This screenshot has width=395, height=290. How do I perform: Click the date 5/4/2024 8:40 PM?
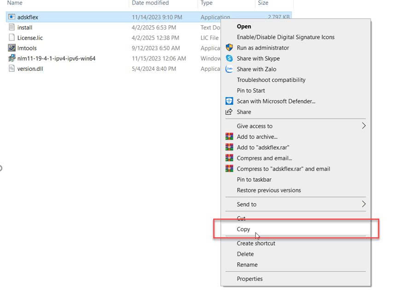point(154,68)
